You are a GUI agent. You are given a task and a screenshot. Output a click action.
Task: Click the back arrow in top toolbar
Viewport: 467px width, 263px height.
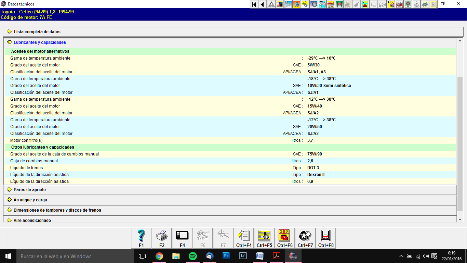pos(263,4)
